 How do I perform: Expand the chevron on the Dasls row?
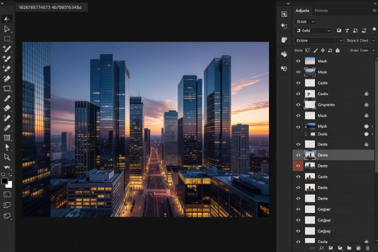click(x=372, y=134)
